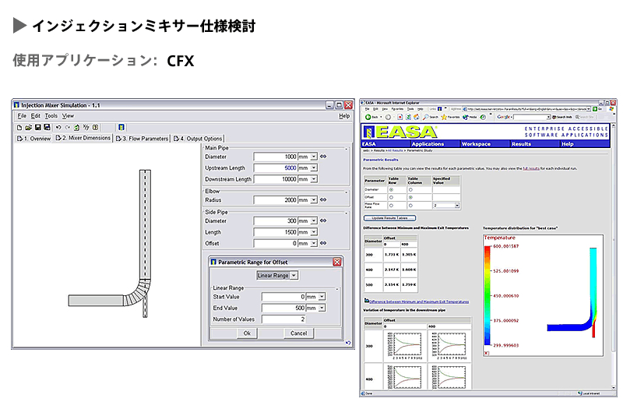This screenshot has height=409, width=623.
Task: Open unit dropdown for Elbow Radius
Action: click(314, 200)
